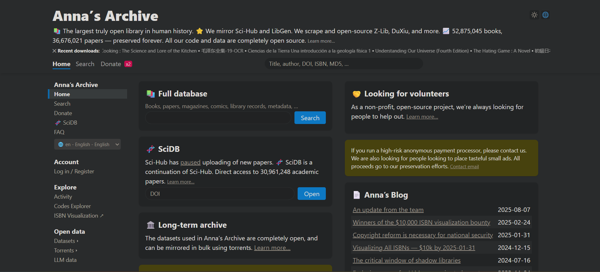Click the 'Full database' heading
The height and width of the screenshot is (272, 600).
click(183, 94)
